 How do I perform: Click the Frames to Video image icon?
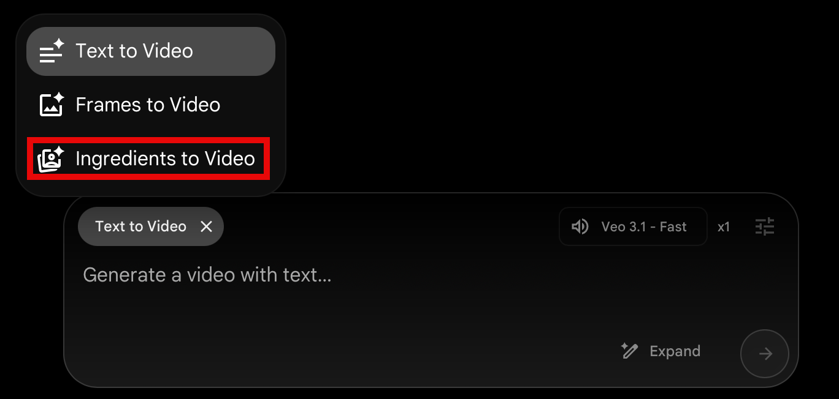point(52,105)
